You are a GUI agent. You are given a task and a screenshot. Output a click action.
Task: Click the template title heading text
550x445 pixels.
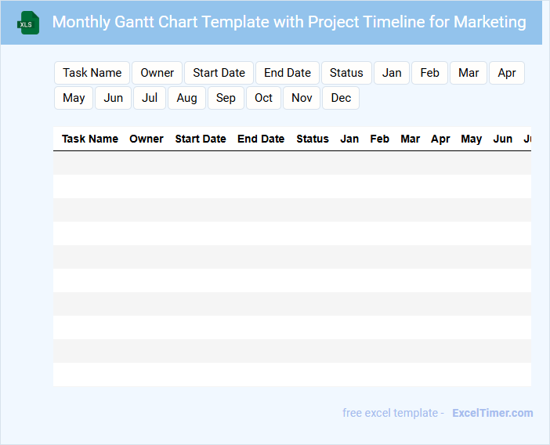289,22
